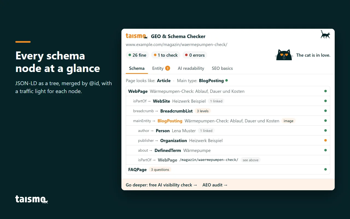Click 'Page looks like: Article' text
The image size is (350, 219).
(x=148, y=80)
